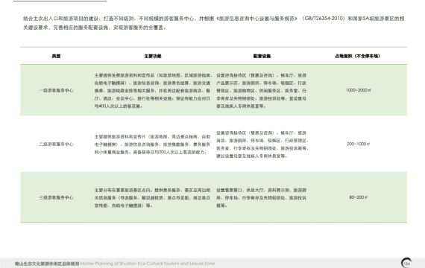Select the 主要功能 column header
The image size is (425, 268).
tap(153, 56)
